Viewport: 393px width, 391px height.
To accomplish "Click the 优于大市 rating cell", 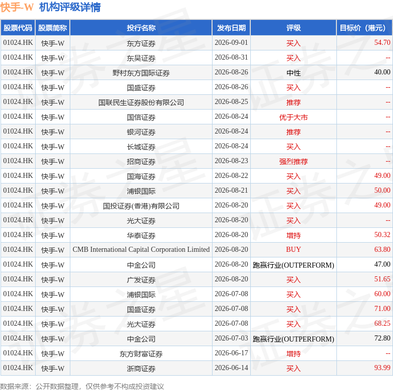I will point(294,117).
